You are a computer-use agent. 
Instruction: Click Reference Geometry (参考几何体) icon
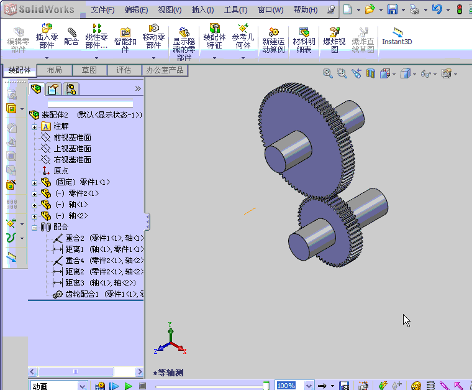(x=243, y=37)
